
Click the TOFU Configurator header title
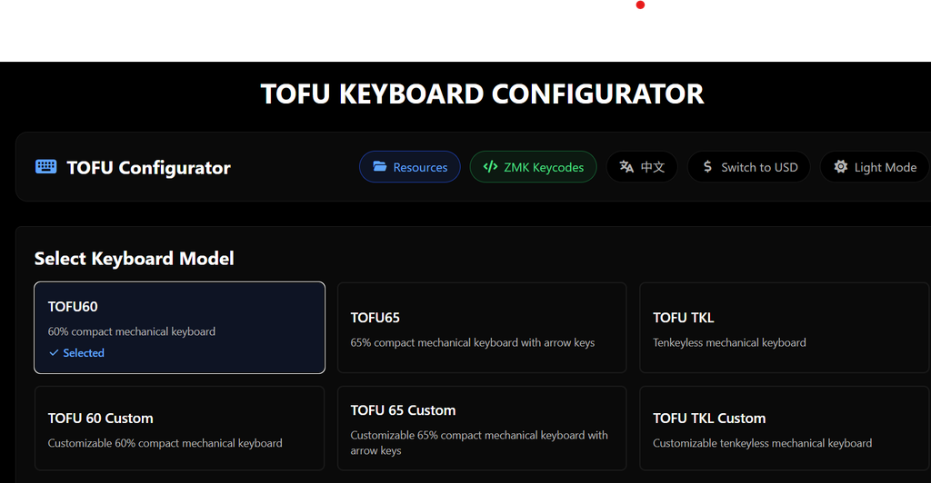click(149, 168)
